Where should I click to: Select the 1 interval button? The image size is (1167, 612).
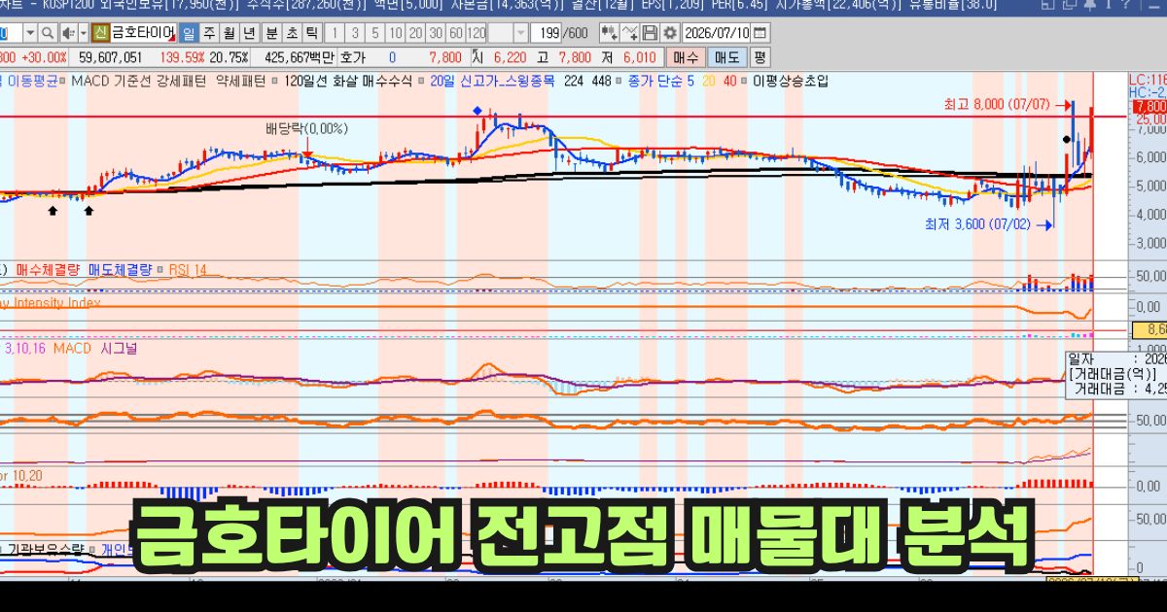335,33
